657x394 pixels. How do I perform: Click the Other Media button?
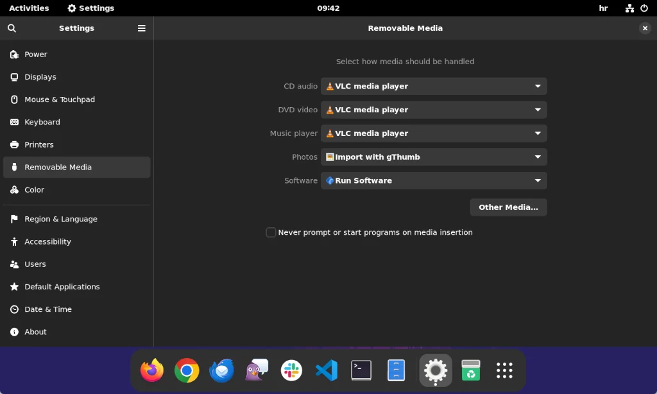(508, 207)
